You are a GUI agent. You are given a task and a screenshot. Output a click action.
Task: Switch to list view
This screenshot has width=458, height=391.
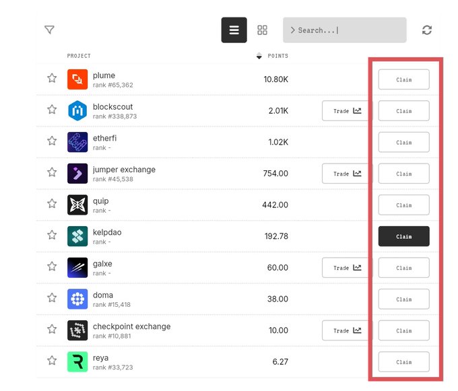pos(234,30)
